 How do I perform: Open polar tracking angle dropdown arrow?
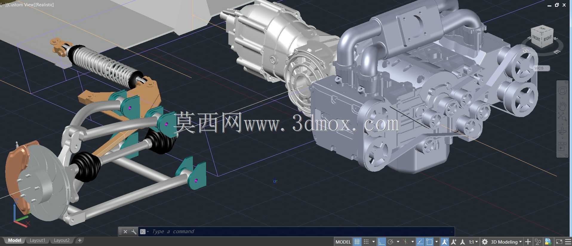398,242
